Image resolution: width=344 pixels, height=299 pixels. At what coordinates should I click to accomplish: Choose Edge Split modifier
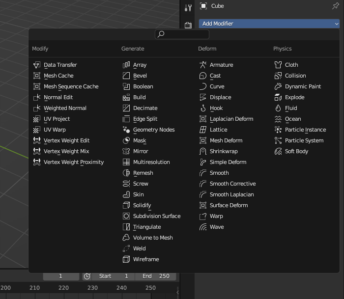tap(145, 119)
